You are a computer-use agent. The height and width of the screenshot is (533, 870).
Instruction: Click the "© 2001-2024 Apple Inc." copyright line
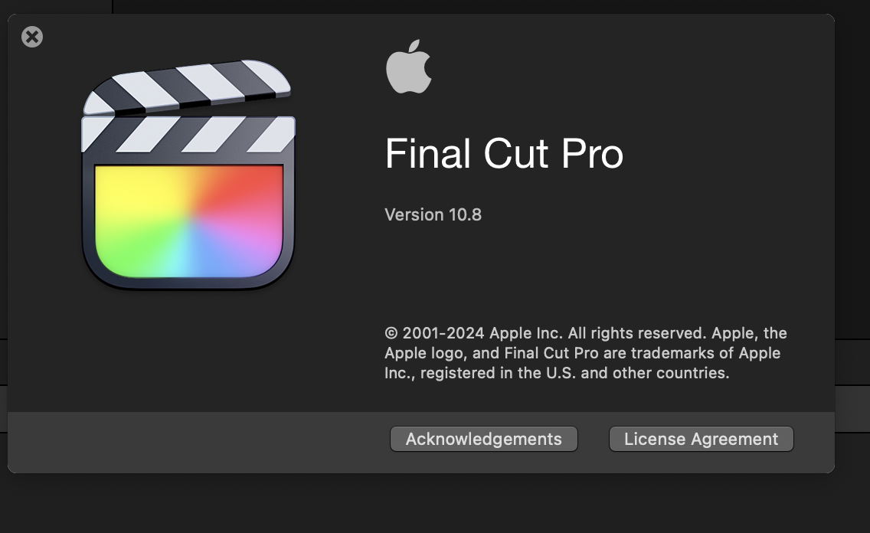(x=473, y=333)
